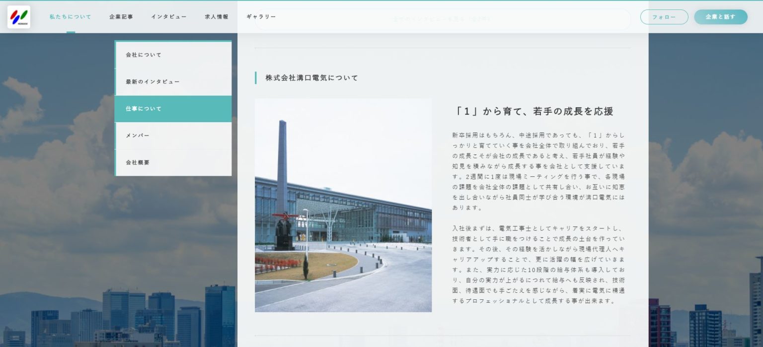Click the 「１」から育て、若手の成長を応援 headline
763x347 pixels.
tap(534, 112)
